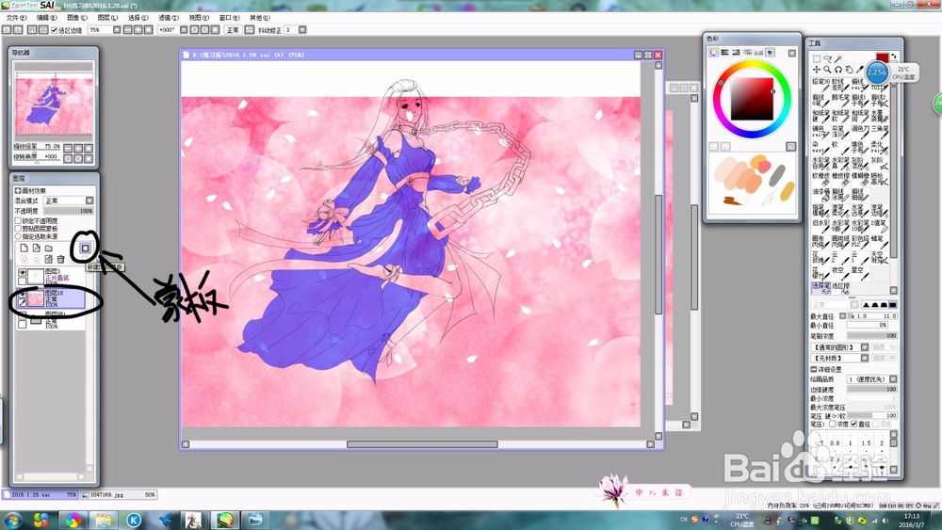The image size is (942, 530).
Task: Toggle the 浓度 pressure density checkbox
Action: 832,424
